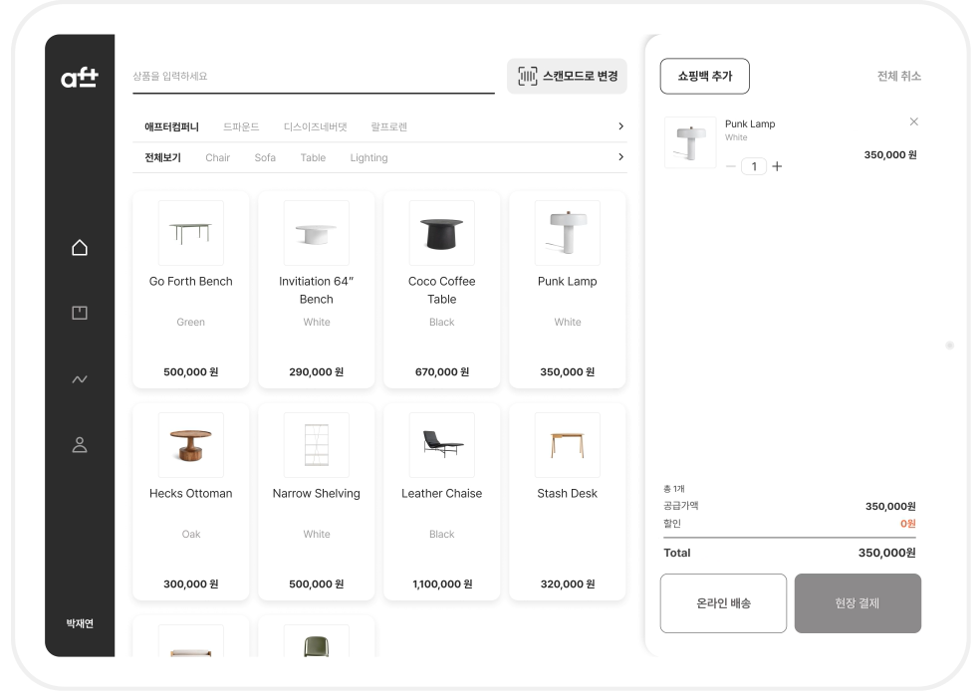The width and height of the screenshot is (980, 696).
Task: Click the 스캔모드로 변경 button
Action: click(567, 77)
